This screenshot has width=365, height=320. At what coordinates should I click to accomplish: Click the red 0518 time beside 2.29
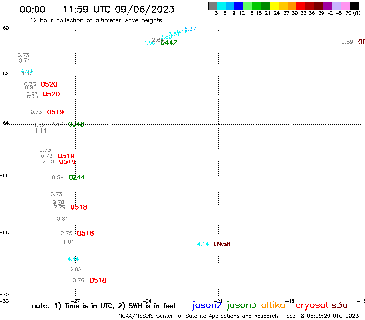(x=79, y=207)
